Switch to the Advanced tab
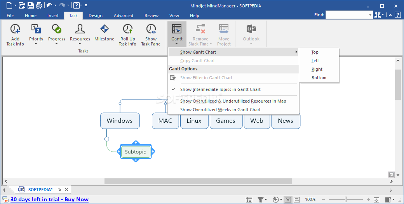Screen dimensions: 404x204 124,16
